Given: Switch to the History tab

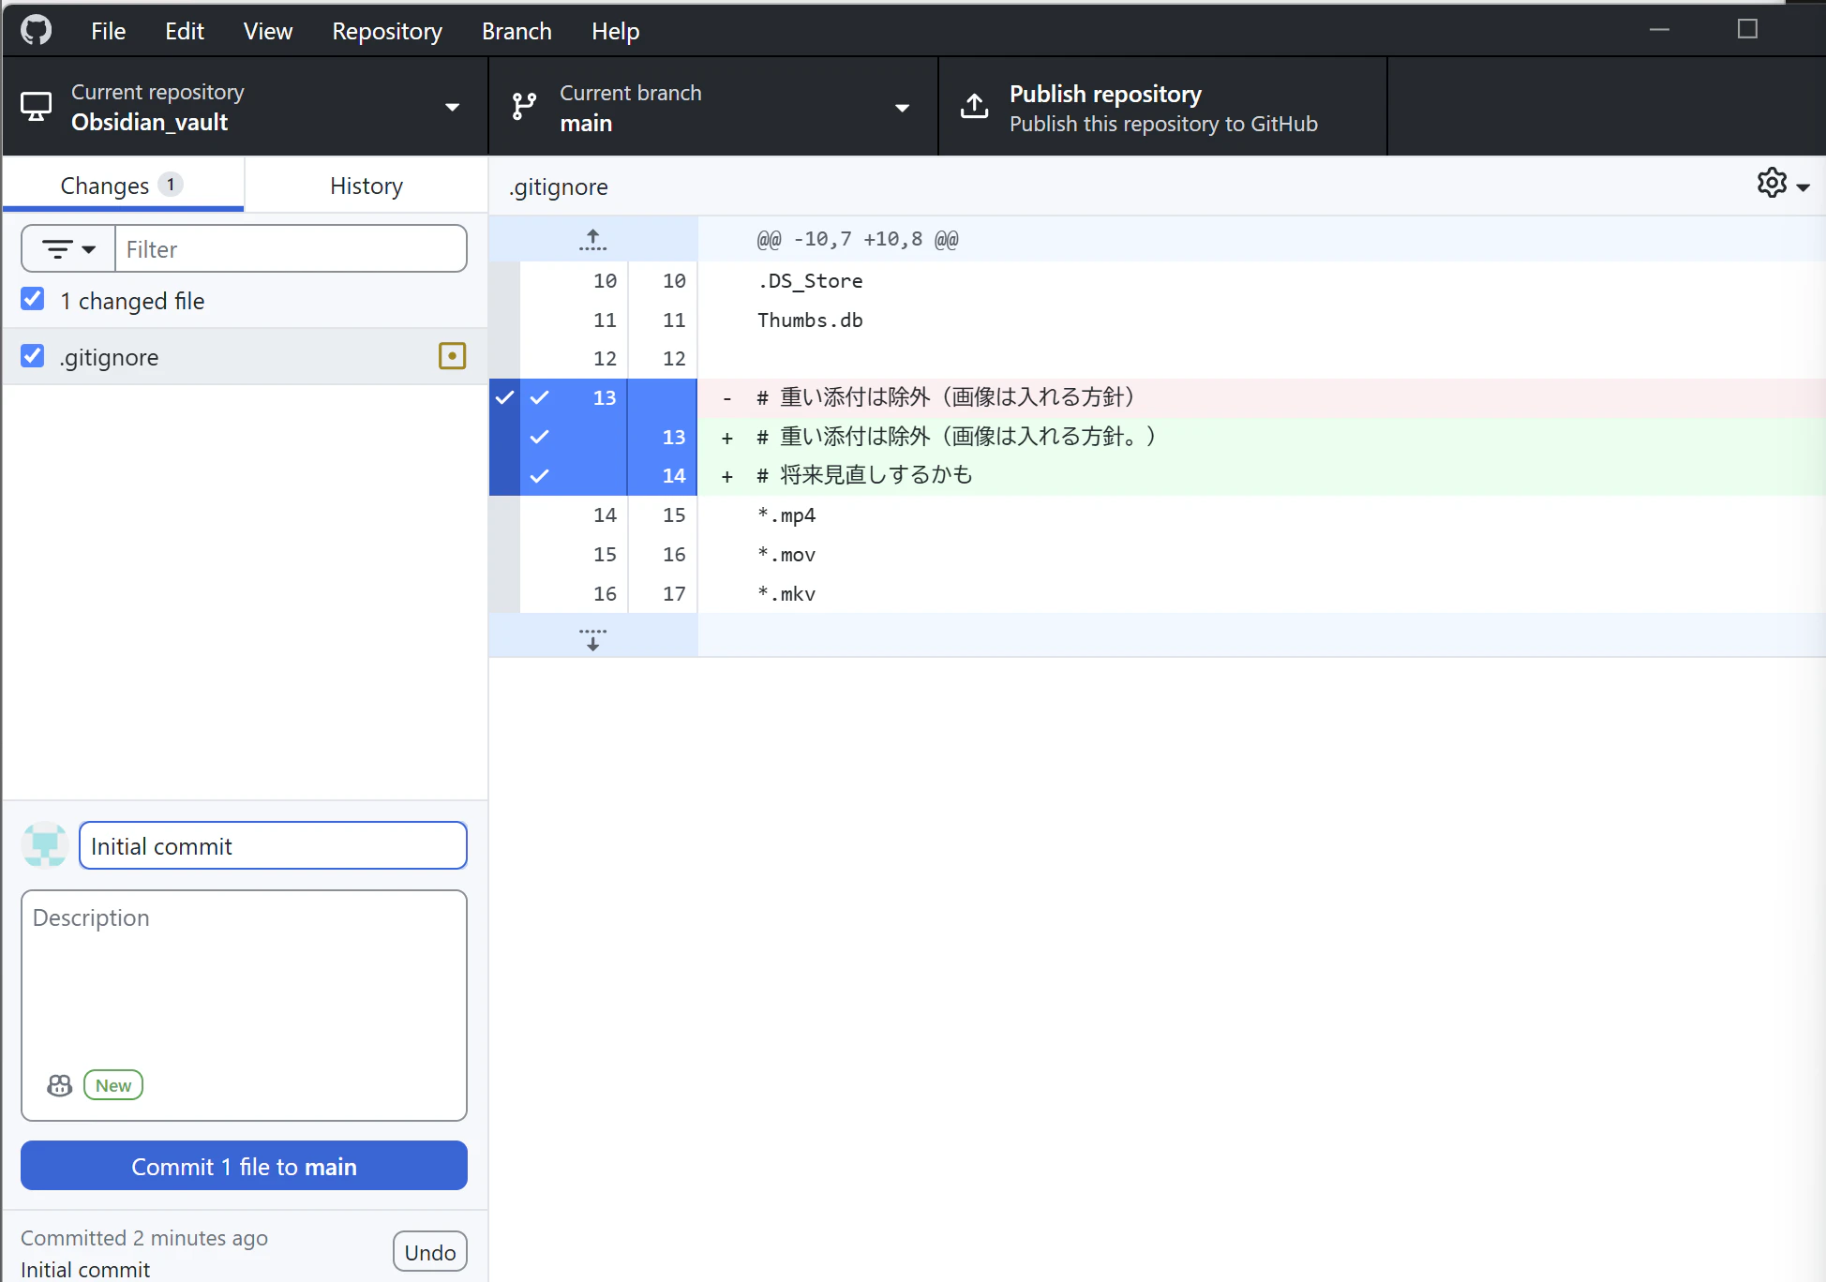Looking at the screenshot, I should 366,186.
